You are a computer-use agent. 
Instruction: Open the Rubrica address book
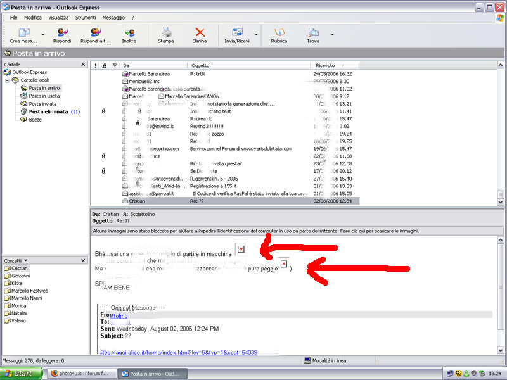[279, 35]
